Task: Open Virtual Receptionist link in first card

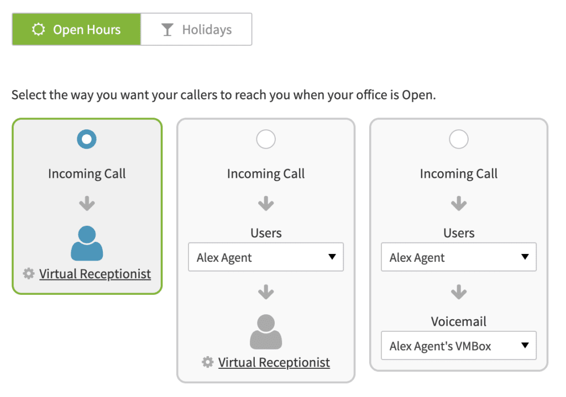Action: 95,274
